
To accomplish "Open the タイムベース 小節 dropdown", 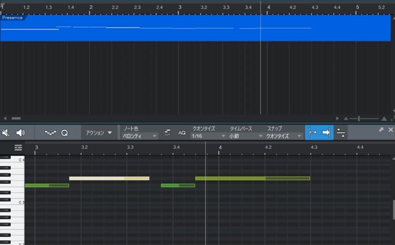I will 246,136.
